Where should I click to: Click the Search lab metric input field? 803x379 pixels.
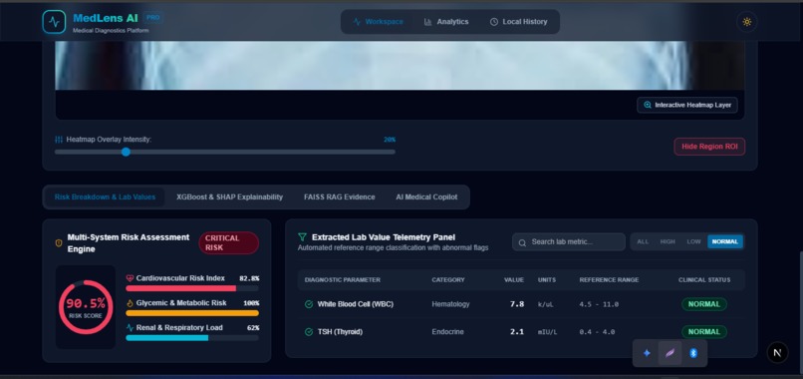click(569, 242)
